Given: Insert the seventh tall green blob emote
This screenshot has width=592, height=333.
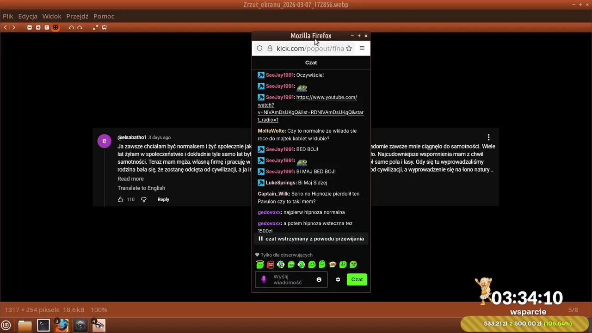Looking at the screenshot, I should point(322,265).
